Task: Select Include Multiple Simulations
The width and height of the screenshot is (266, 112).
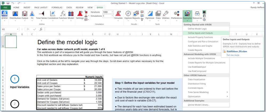Action: 206,59
